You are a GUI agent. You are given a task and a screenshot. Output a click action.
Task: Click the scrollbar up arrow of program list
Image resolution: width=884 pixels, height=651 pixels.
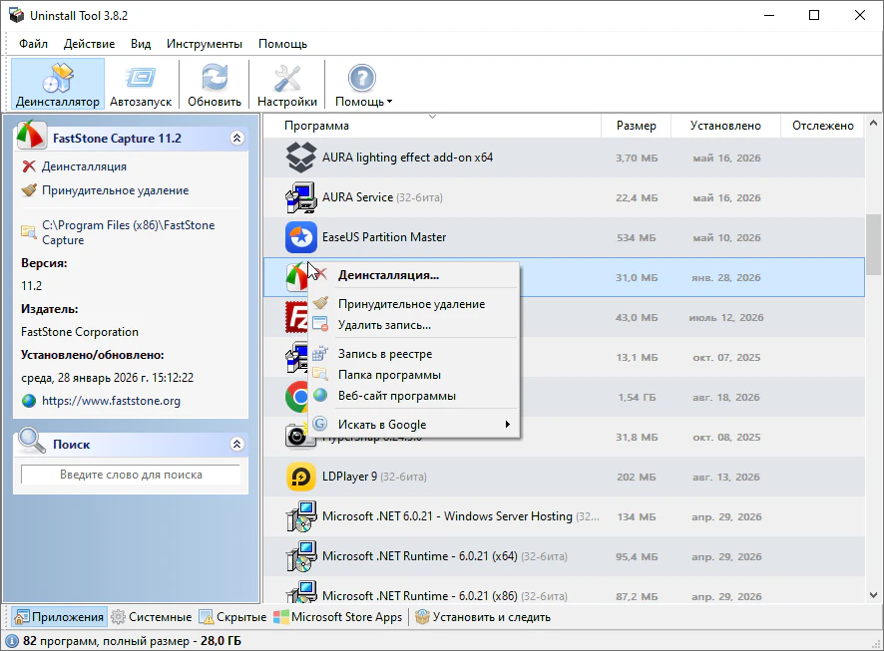[873, 123]
